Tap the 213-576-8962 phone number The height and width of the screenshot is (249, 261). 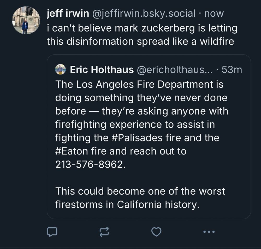pos(89,165)
